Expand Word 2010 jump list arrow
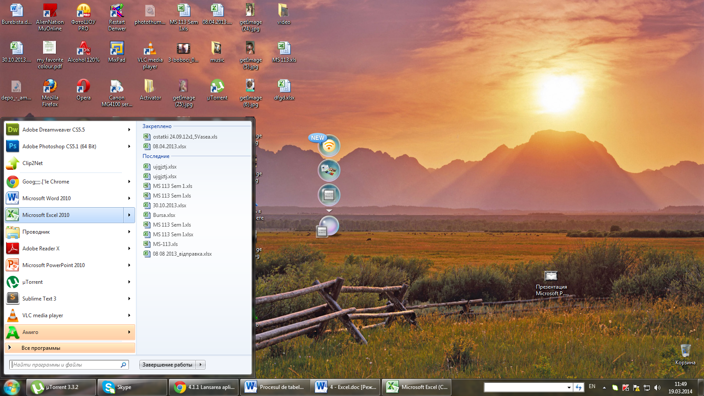 (x=129, y=198)
